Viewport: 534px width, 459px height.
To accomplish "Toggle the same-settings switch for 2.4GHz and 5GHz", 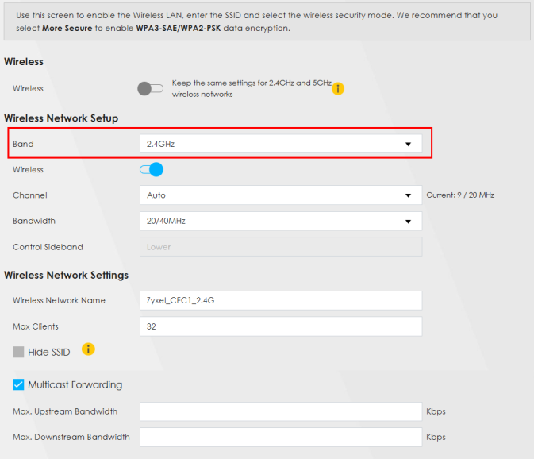I will click(x=150, y=88).
